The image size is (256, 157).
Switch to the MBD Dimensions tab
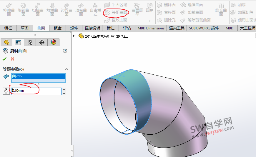pos(151,28)
